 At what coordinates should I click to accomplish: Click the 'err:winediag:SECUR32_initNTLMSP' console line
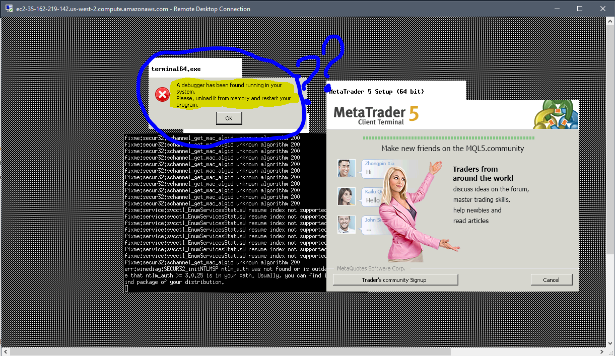(225, 269)
